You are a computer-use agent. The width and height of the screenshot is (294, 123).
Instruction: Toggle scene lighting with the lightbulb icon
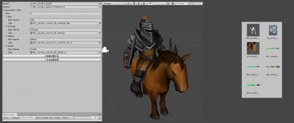tap(134, 3)
